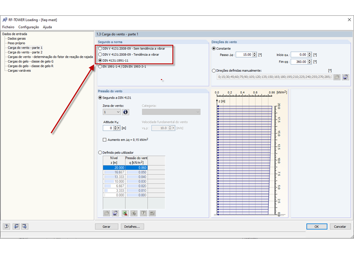
Task: Save wind pressure table with floppy icon
Action: [x=115, y=213]
